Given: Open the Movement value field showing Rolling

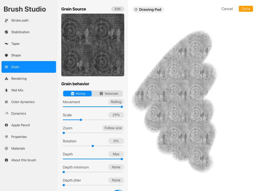Looking at the screenshot, I should click(x=116, y=102).
